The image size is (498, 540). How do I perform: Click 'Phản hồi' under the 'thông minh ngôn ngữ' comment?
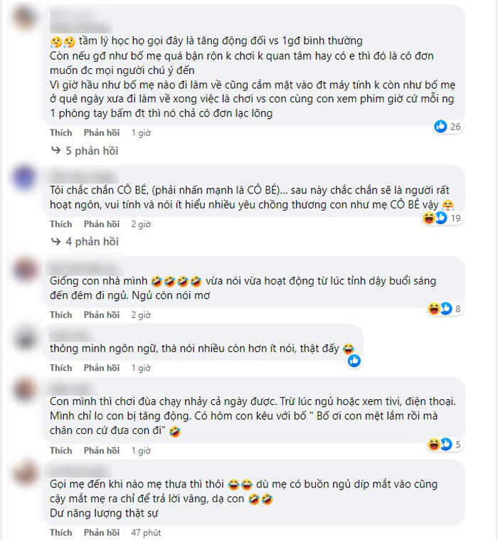102,368
